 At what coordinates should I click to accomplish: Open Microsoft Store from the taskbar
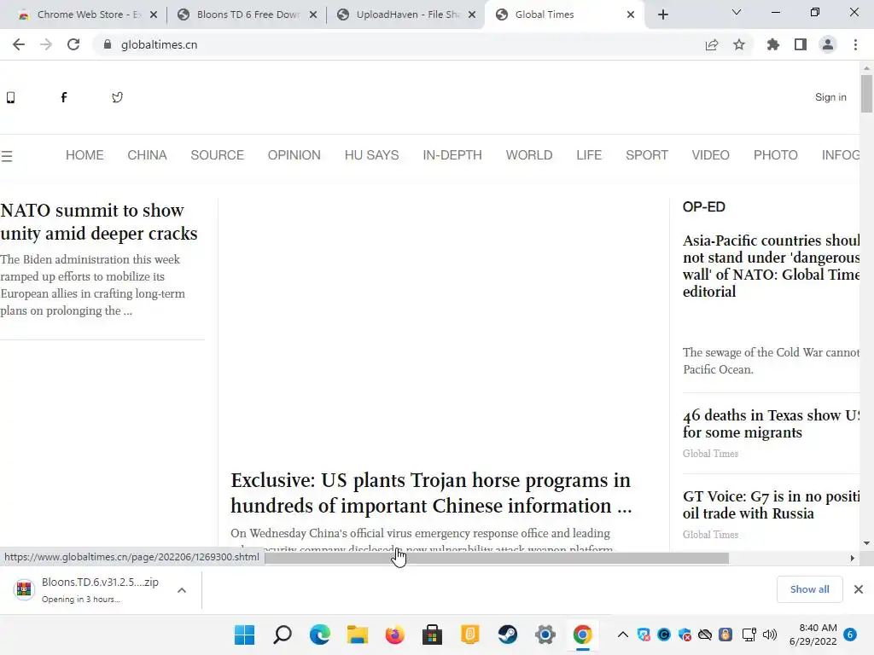point(432,635)
